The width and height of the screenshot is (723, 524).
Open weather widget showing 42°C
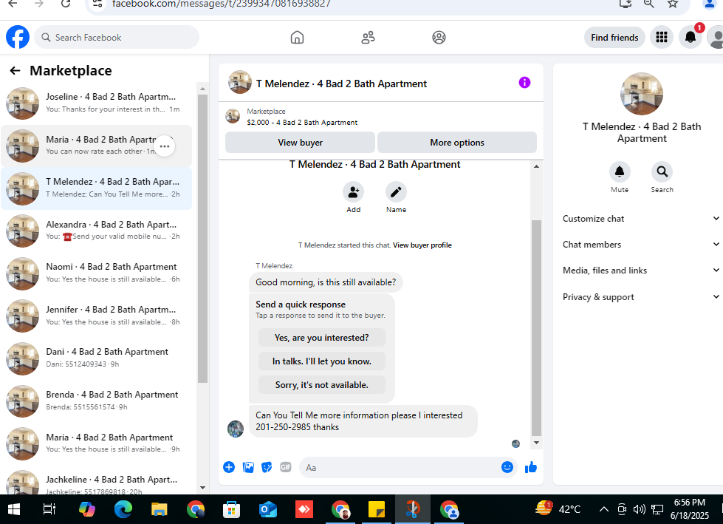point(558,508)
